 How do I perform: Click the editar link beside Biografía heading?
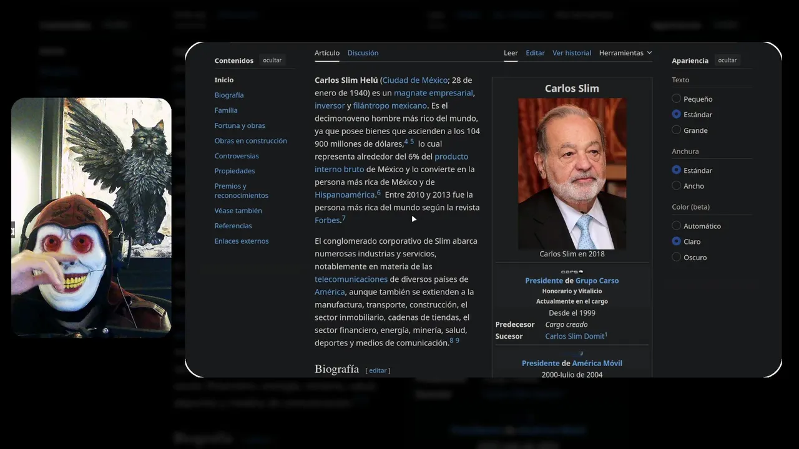(378, 370)
